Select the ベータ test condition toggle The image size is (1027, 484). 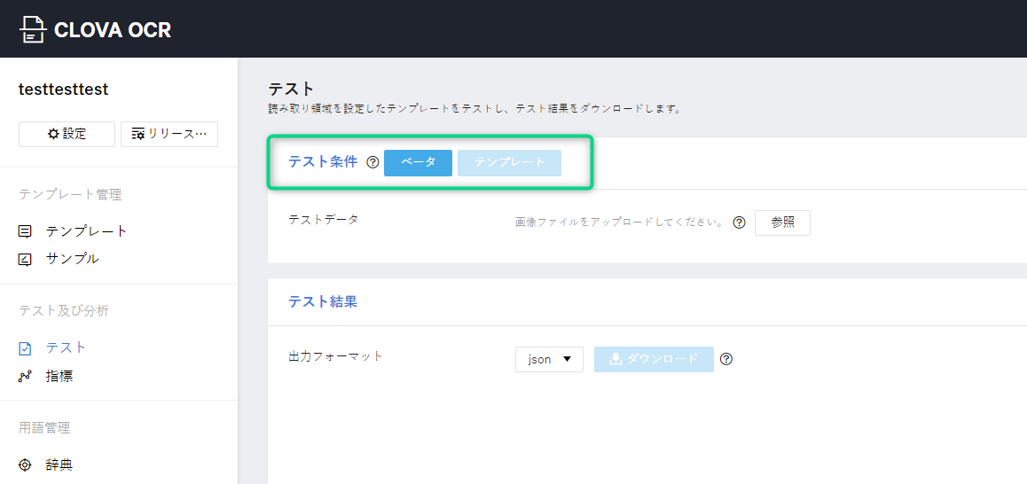point(418,163)
